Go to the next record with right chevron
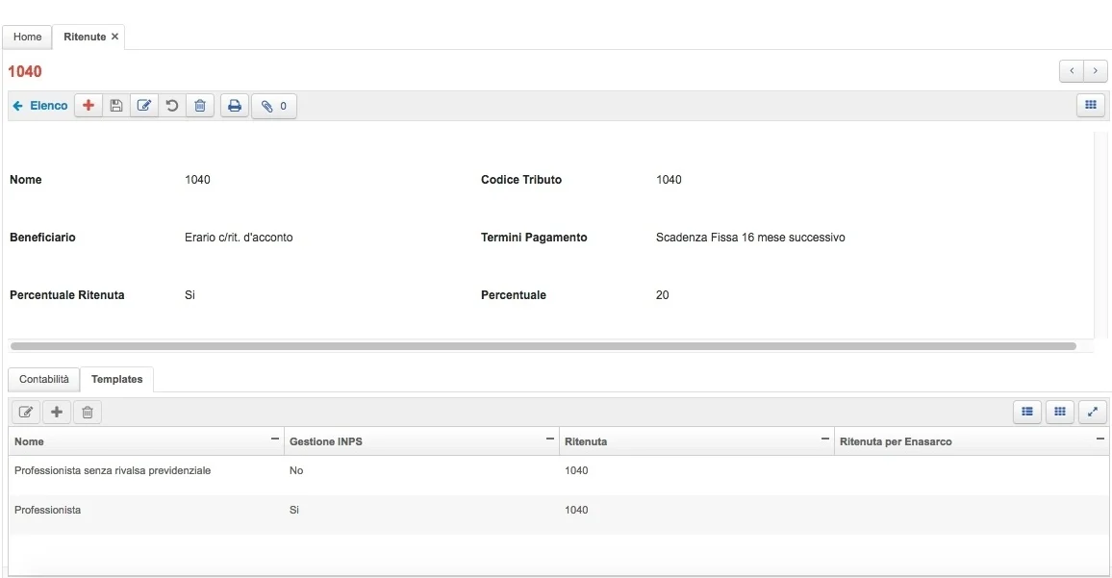The height and width of the screenshot is (578, 1112). point(1096,71)
